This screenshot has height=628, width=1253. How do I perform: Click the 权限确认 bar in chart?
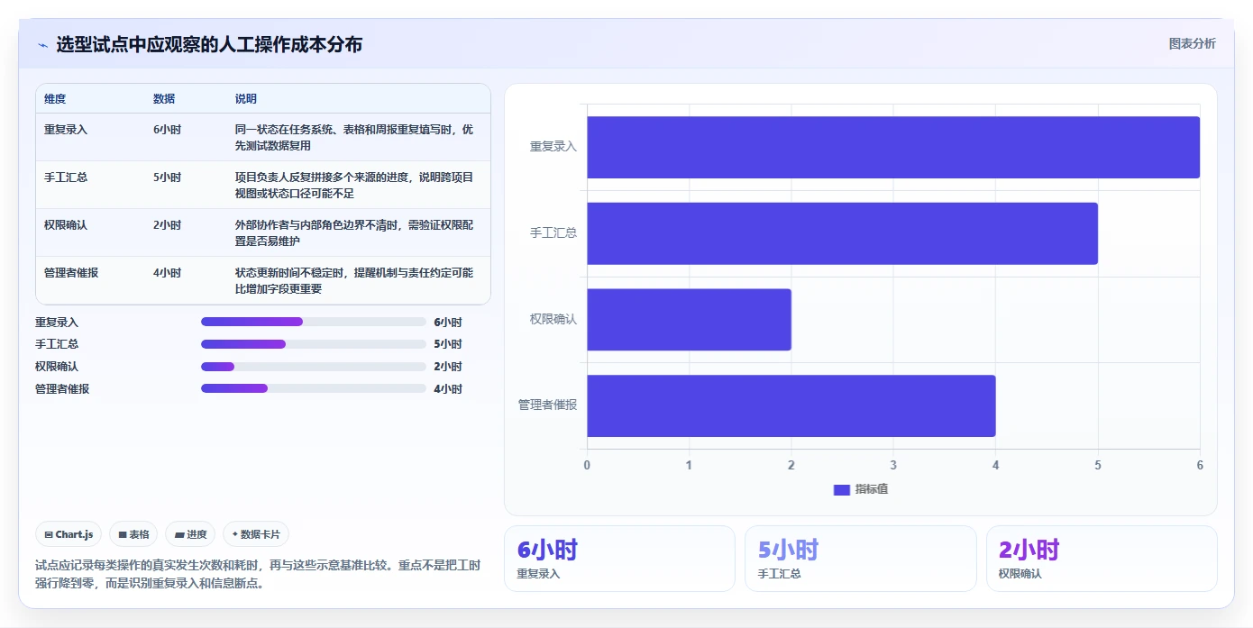[689, 319]
